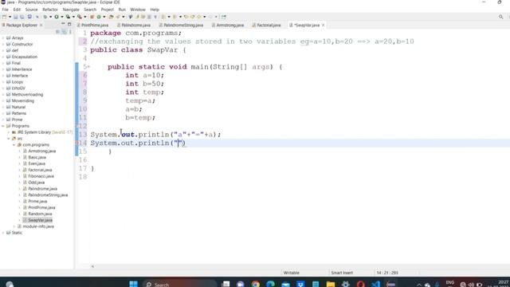Switch to the Armstrong.java editor tab
Viewport: 510px width, 287px height.
coord(228,25)
